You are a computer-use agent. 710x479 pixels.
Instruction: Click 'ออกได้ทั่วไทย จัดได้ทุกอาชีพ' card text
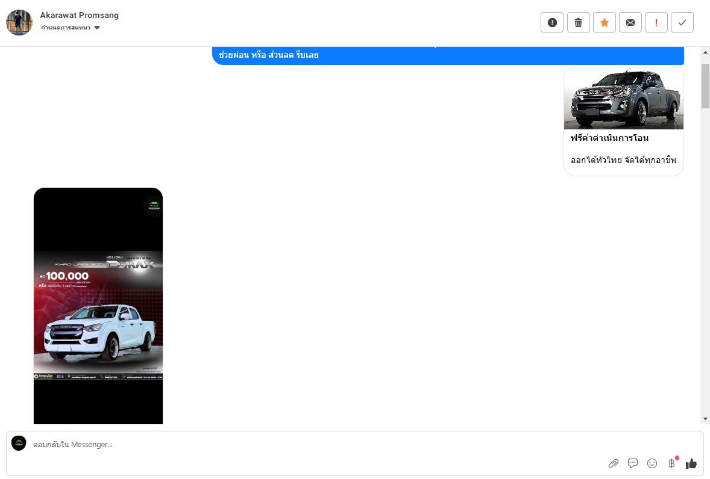click(624, 160)
